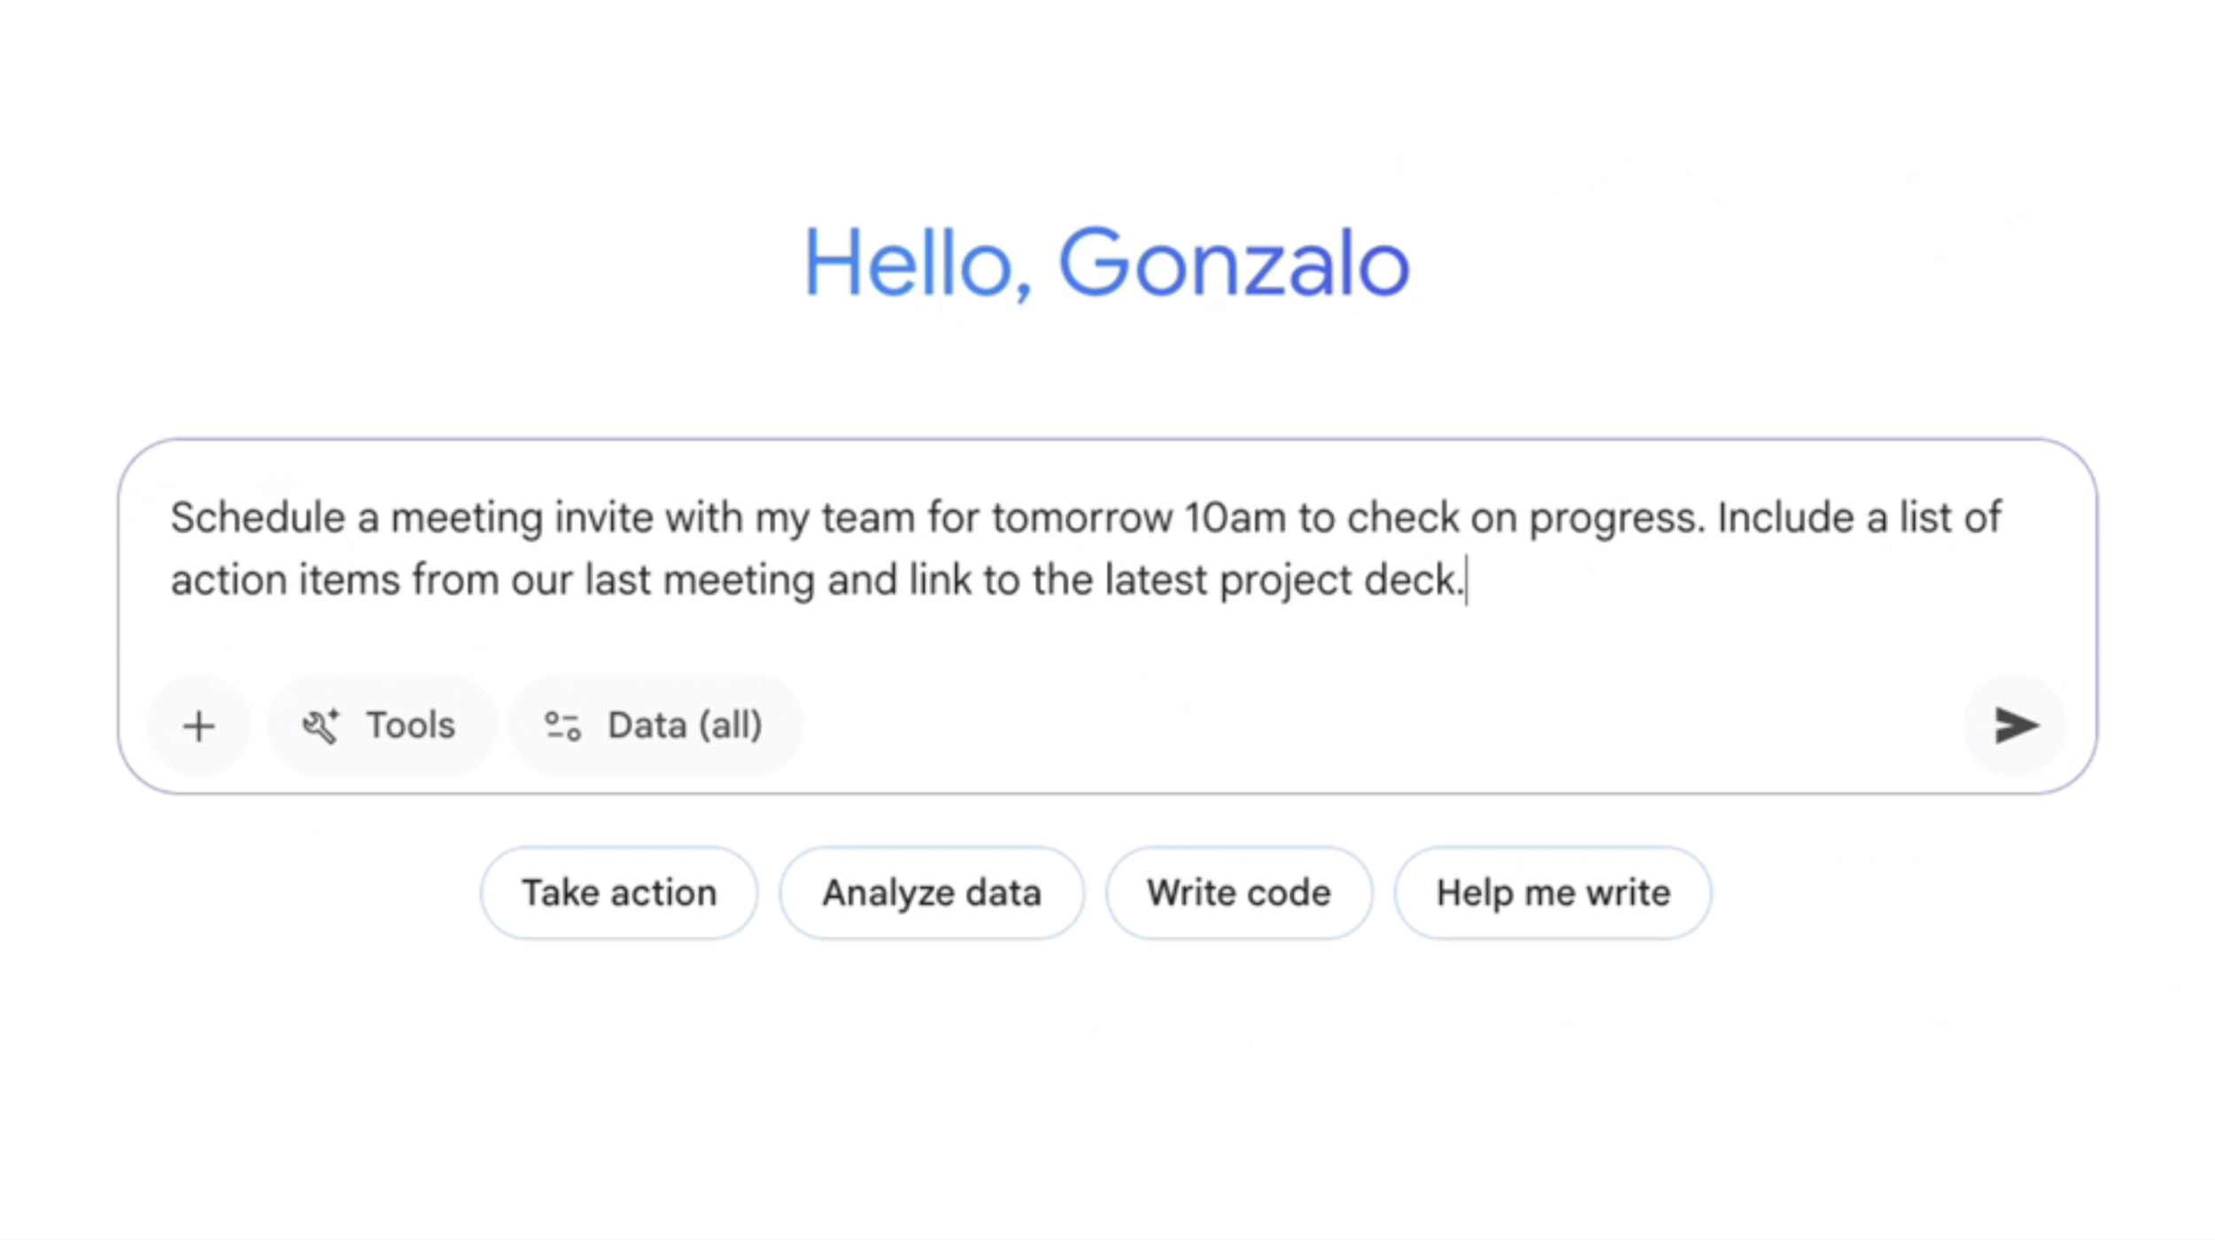Choose the Analyze data suggestion chip
This screenshot has height=1240, width=2215.
pos(932,893)
